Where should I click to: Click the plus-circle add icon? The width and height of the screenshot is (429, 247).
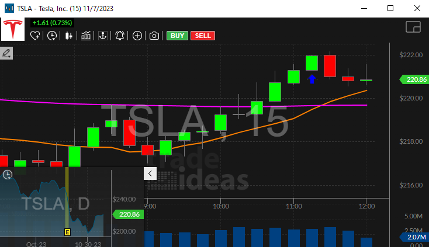[x=137, y=36]
